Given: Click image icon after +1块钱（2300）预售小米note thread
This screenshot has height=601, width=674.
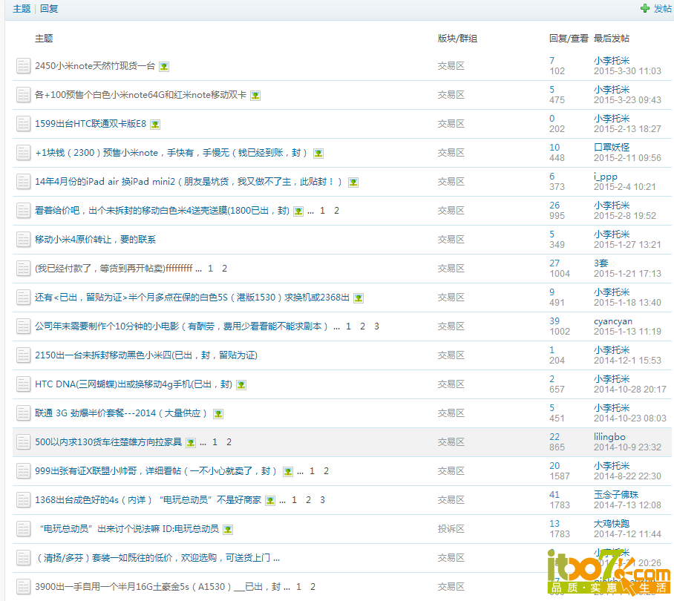Looking at the screenshot, I should point(318,154).
